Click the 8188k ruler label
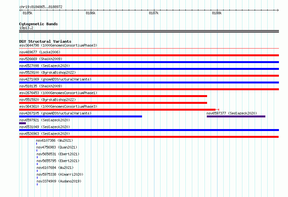 217,13
